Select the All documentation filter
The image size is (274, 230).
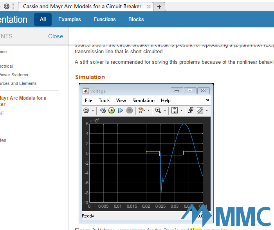click(43, 20)
